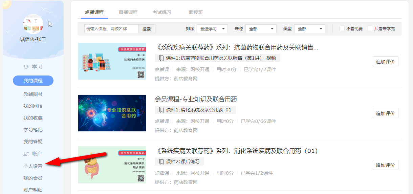Open the 类型 filter dropdown
The image size is (413, 194).
click(x=310, y=29)
